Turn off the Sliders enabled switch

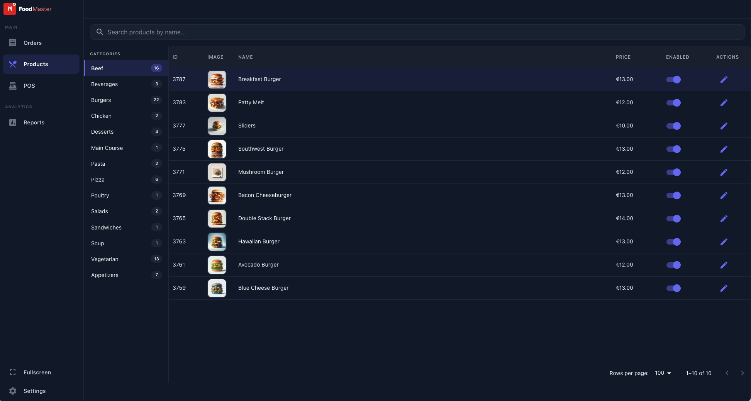click(x=673, y=126)
